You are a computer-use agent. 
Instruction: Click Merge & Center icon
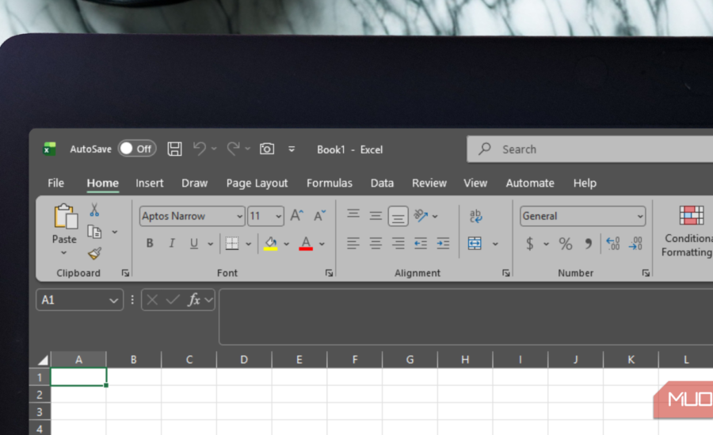click(475, 244)
